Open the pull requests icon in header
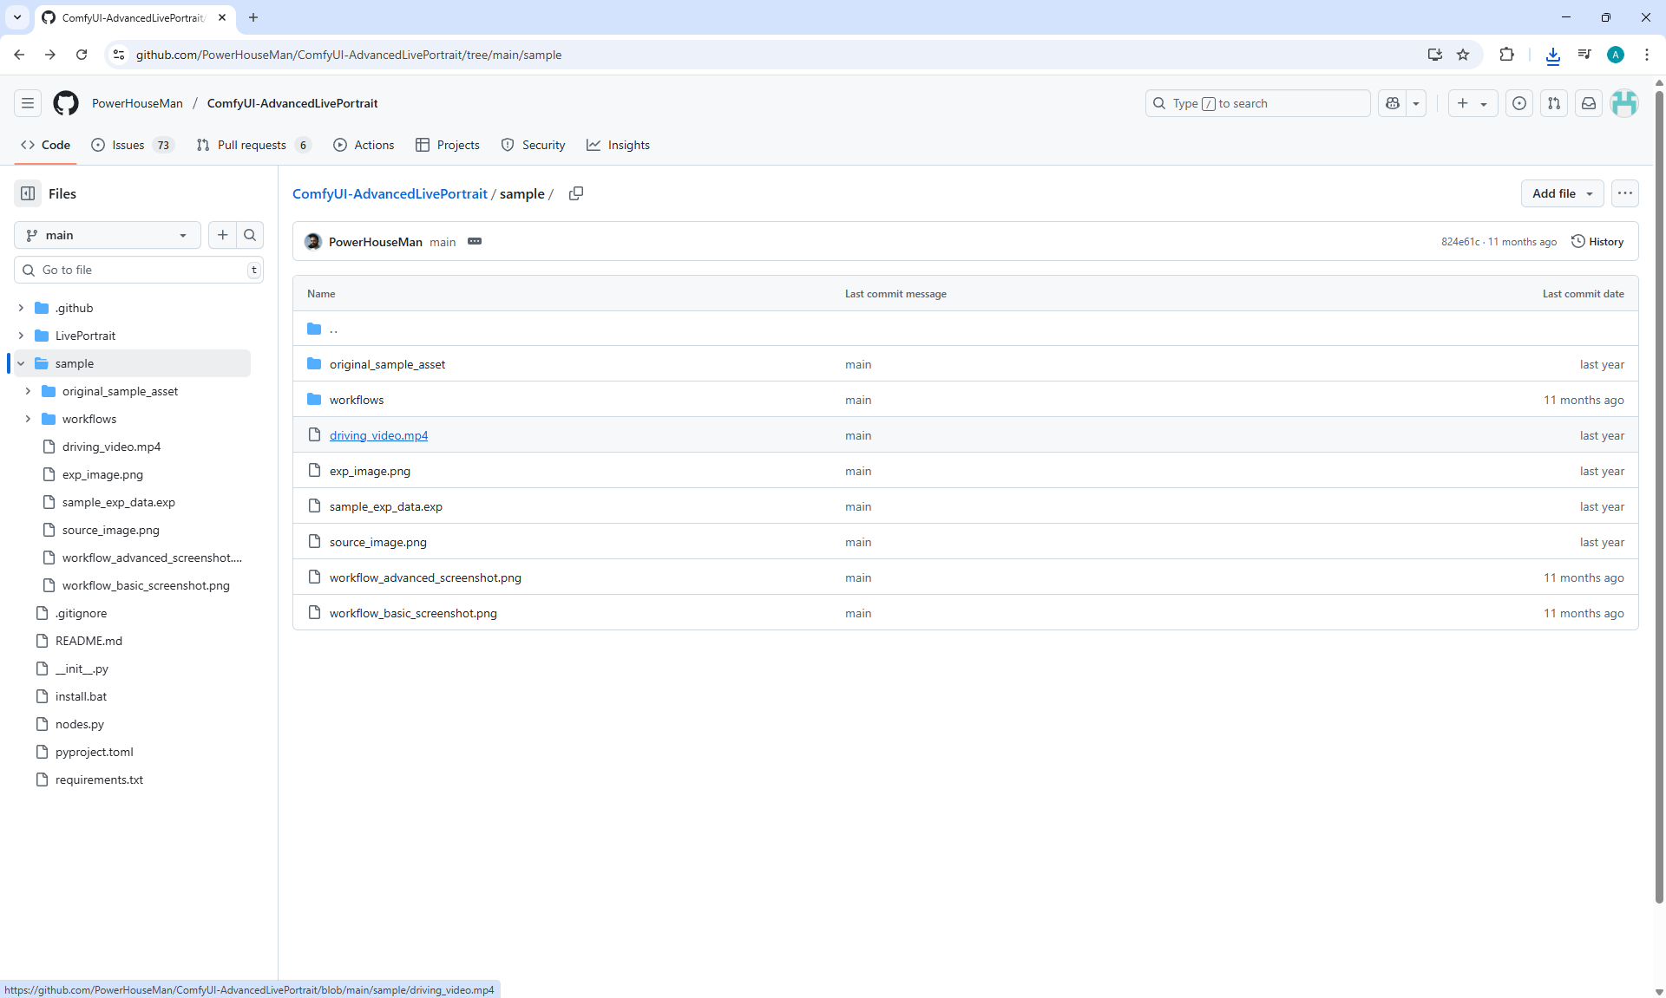Screen dimensions: 1666x998 click(1554, 103)
